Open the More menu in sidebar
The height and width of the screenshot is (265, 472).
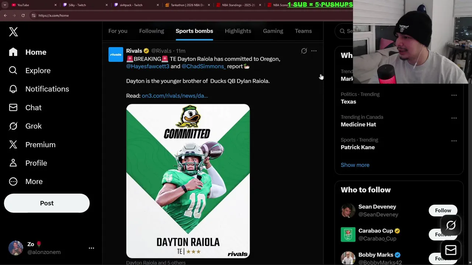pos(26,181)
